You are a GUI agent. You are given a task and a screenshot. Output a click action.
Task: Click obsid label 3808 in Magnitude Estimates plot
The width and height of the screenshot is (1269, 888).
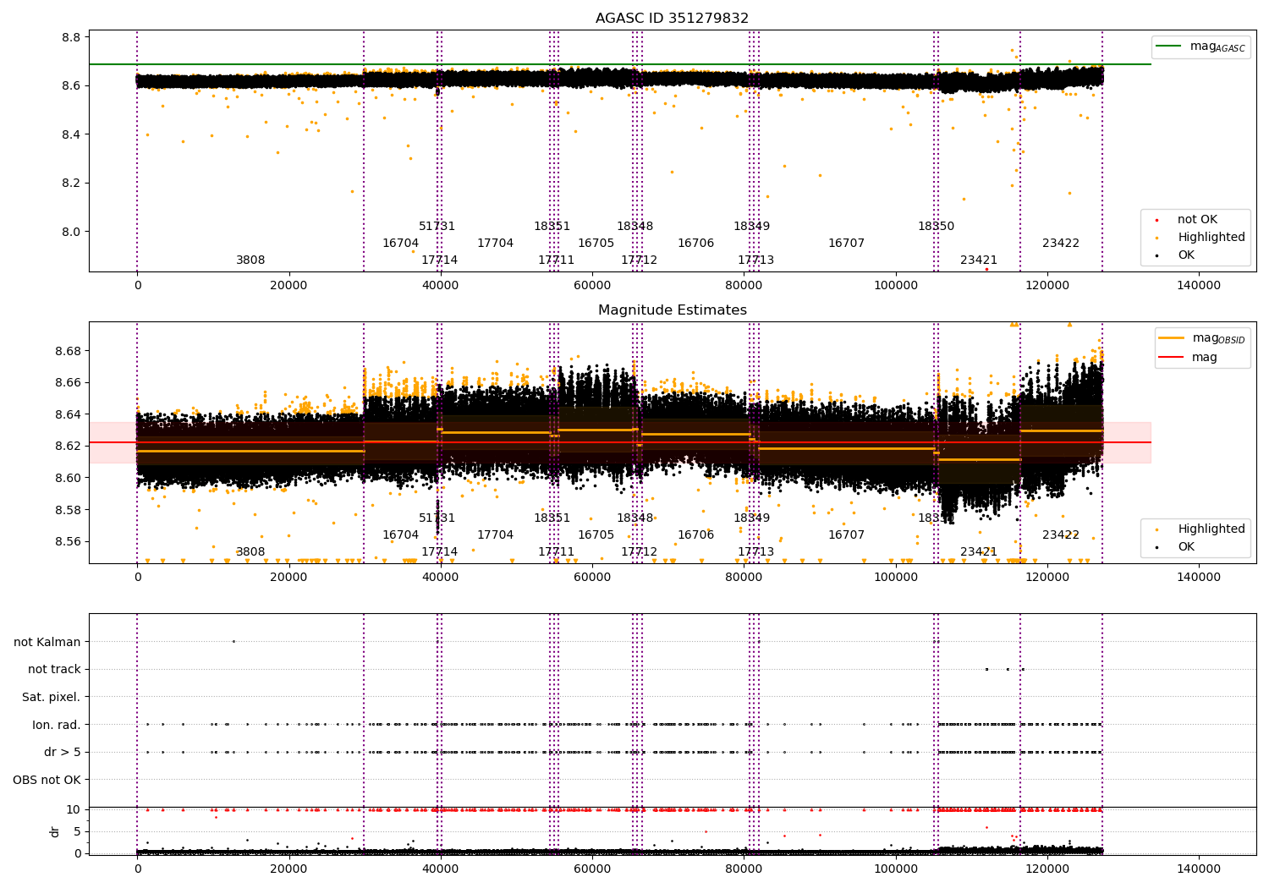click(250, 552)
